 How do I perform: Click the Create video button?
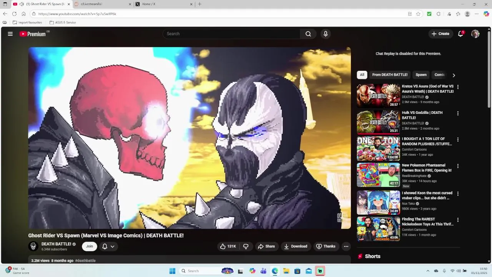(440, 34)
